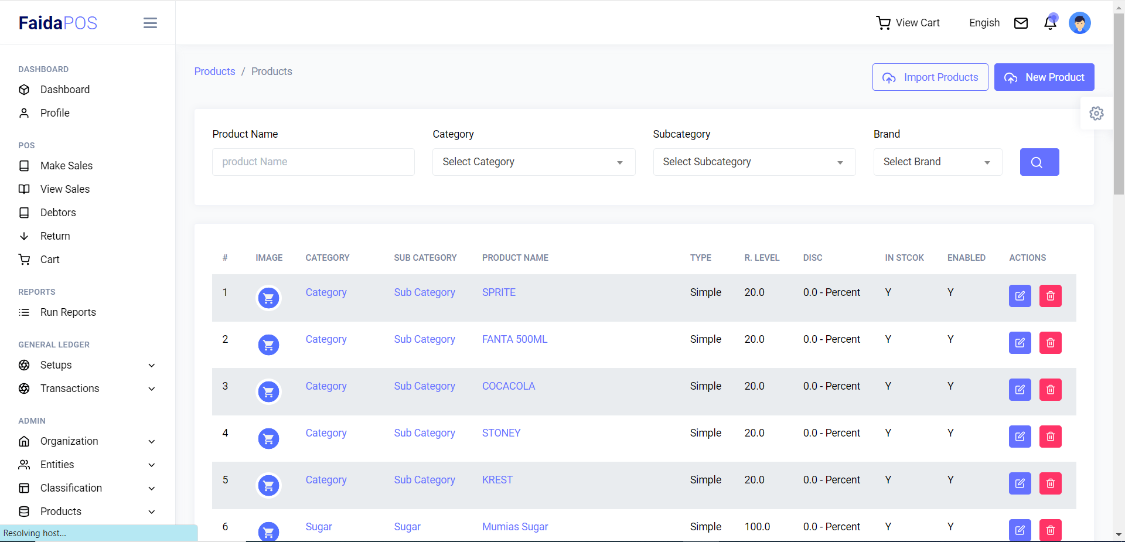Open the messages envelope icon
The height and width of the screenshot is (542, 1125).
1021,23
